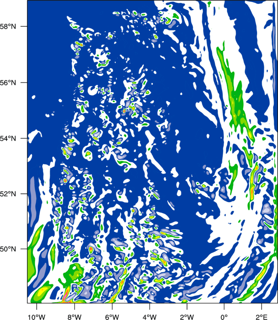Click the 8°W longitude label
Image resolution: width=278 pixels, height=320 pixels.
[74, 317]
